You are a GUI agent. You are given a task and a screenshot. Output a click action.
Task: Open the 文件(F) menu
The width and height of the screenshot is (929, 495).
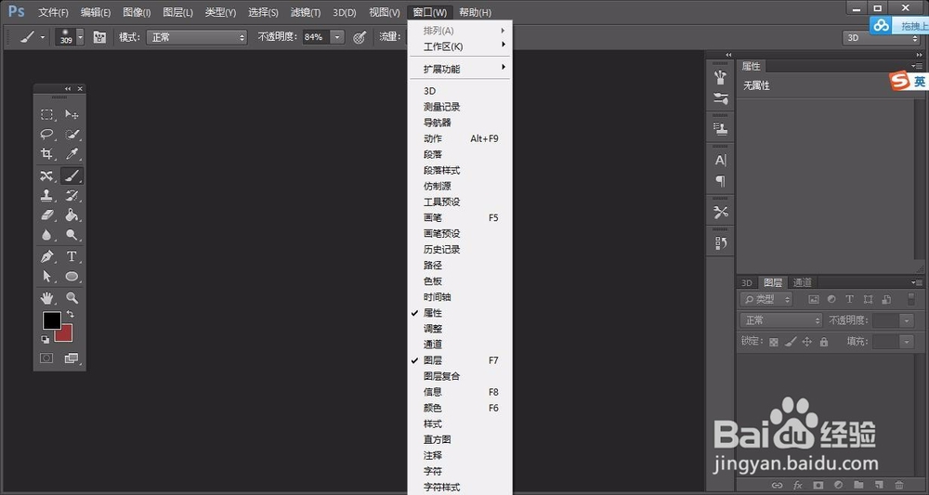[x=53, y=12]
